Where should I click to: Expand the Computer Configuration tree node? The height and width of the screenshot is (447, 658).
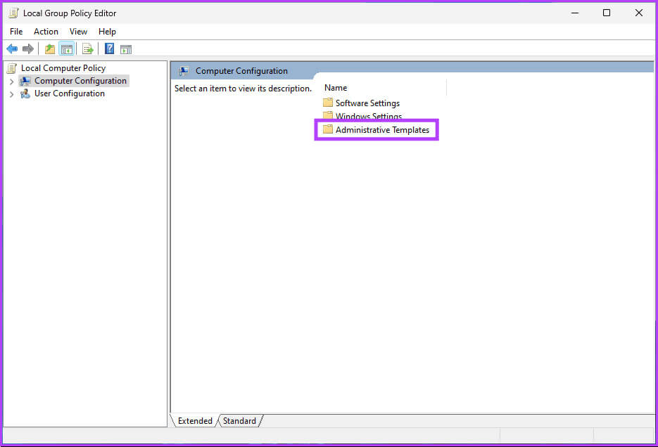(x=12, y=82)
